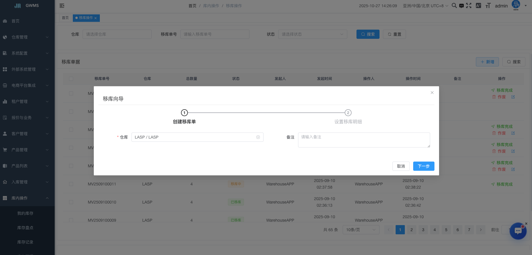
Task: Expand 电商平台集成 sidebar menu
Action: (27, 85)
